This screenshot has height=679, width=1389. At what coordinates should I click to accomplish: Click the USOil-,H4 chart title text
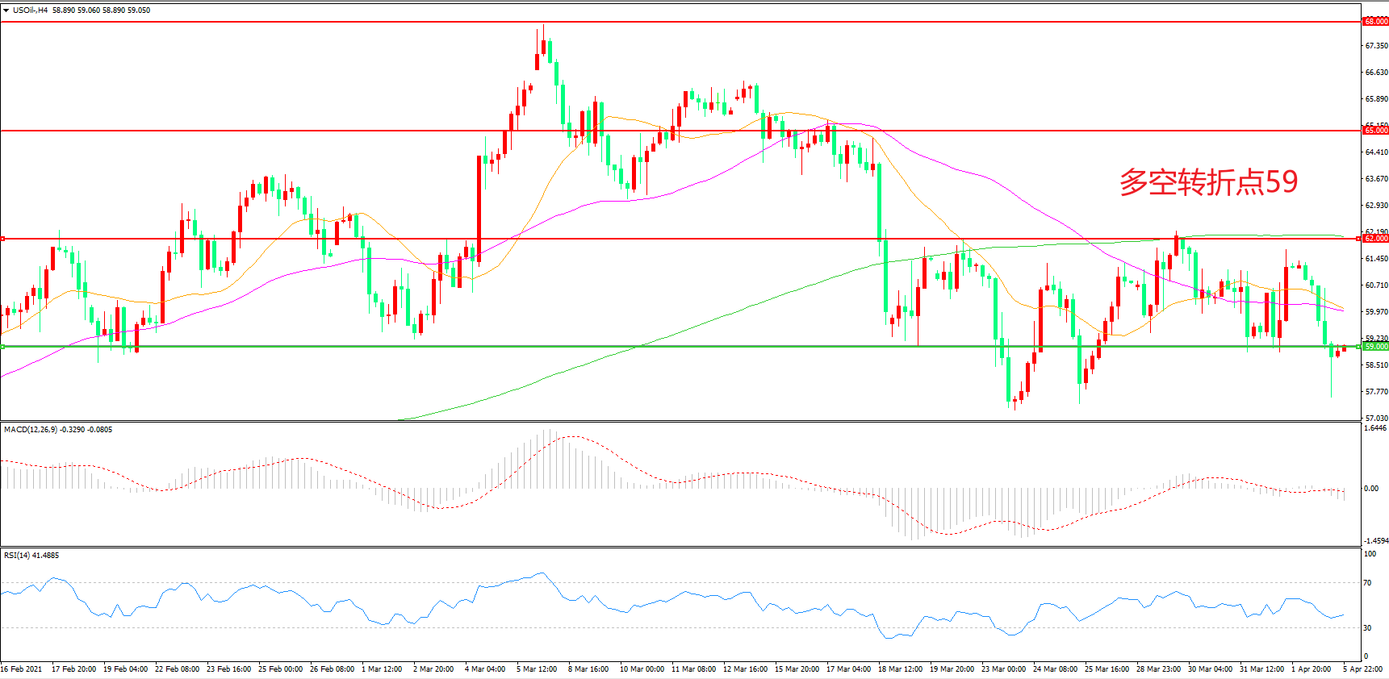tap(31, 10)
